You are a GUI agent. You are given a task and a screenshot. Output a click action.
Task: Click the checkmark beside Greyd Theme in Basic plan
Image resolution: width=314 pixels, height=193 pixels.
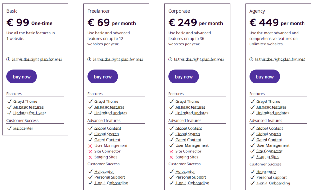click(10, 101)
